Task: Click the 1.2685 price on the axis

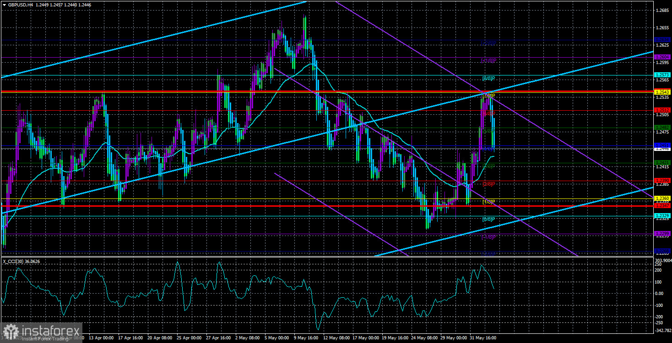Action: point(662,10)
